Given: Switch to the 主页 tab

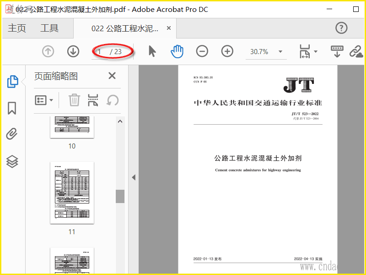Looking at the screenshot, I should coord(17,28).
